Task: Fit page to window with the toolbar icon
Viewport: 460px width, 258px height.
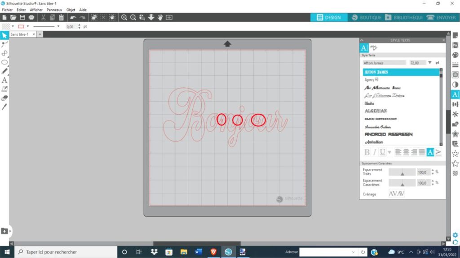Action: (x=169, y=17)
